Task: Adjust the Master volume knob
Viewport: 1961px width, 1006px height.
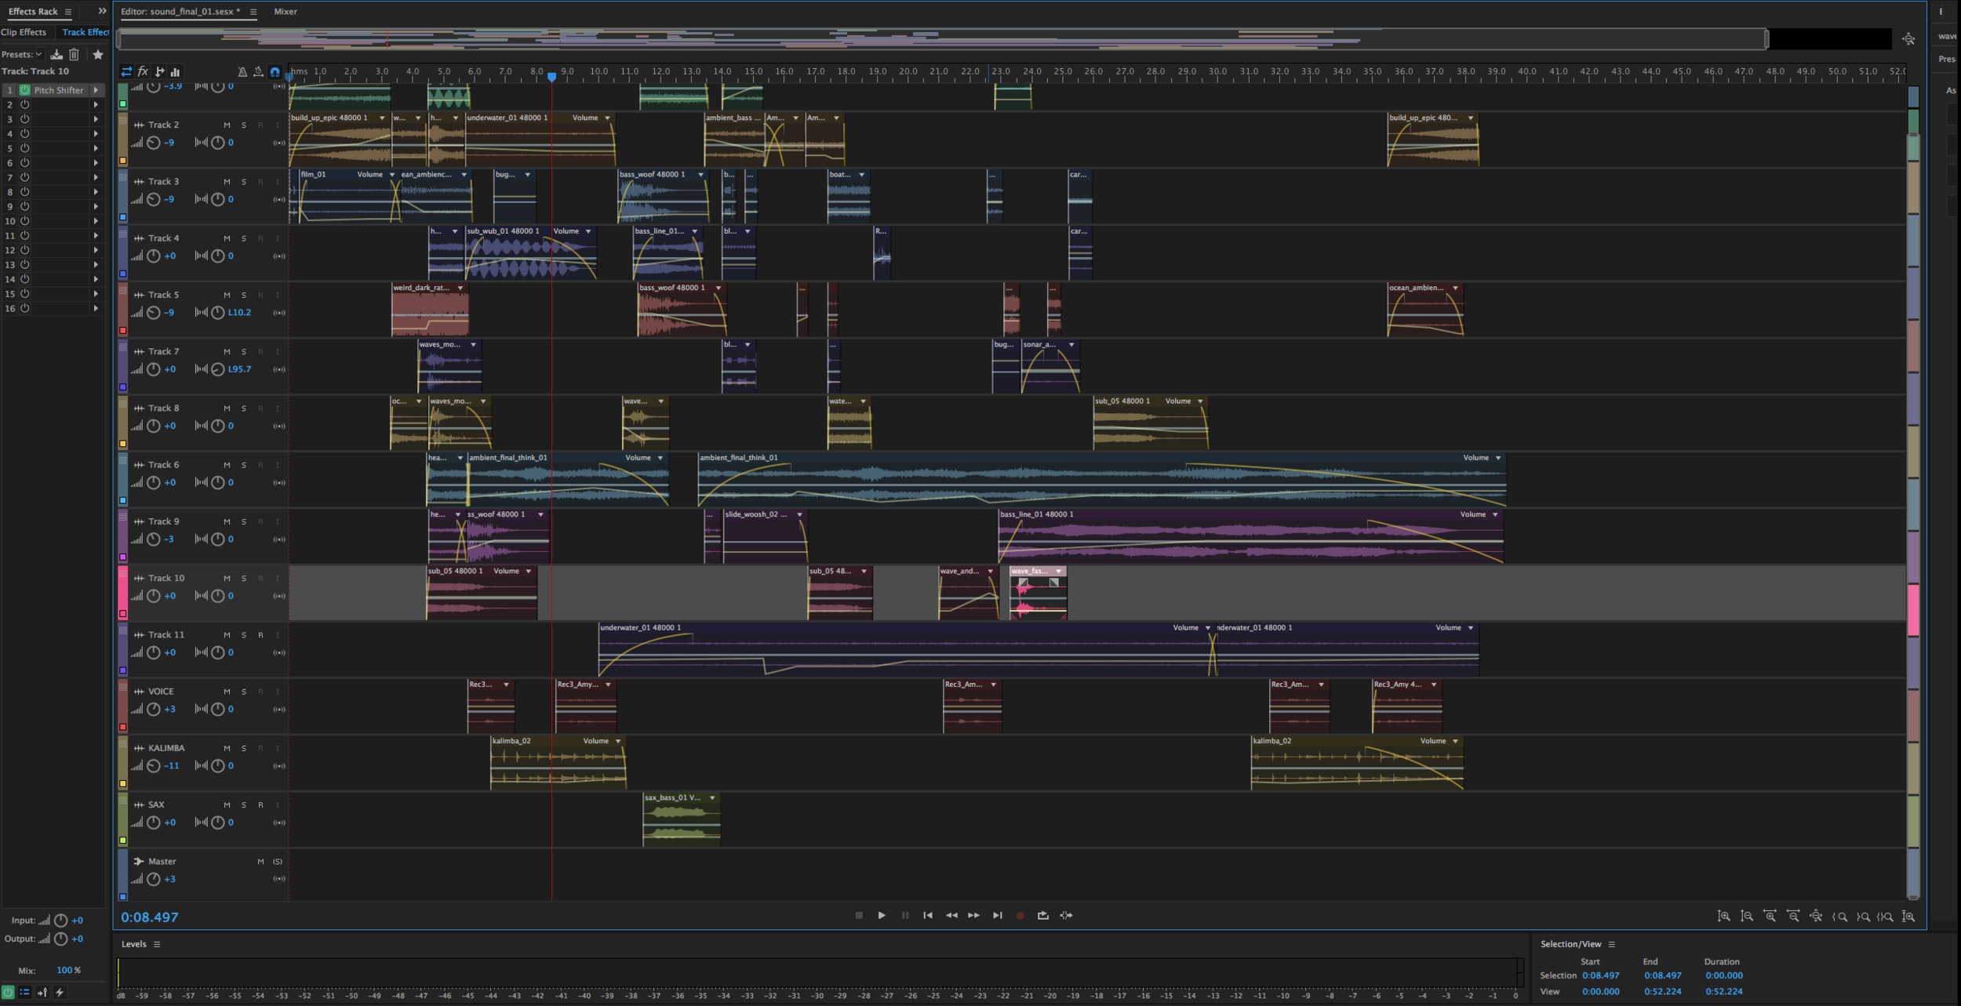Action: (x=154, y=879)
